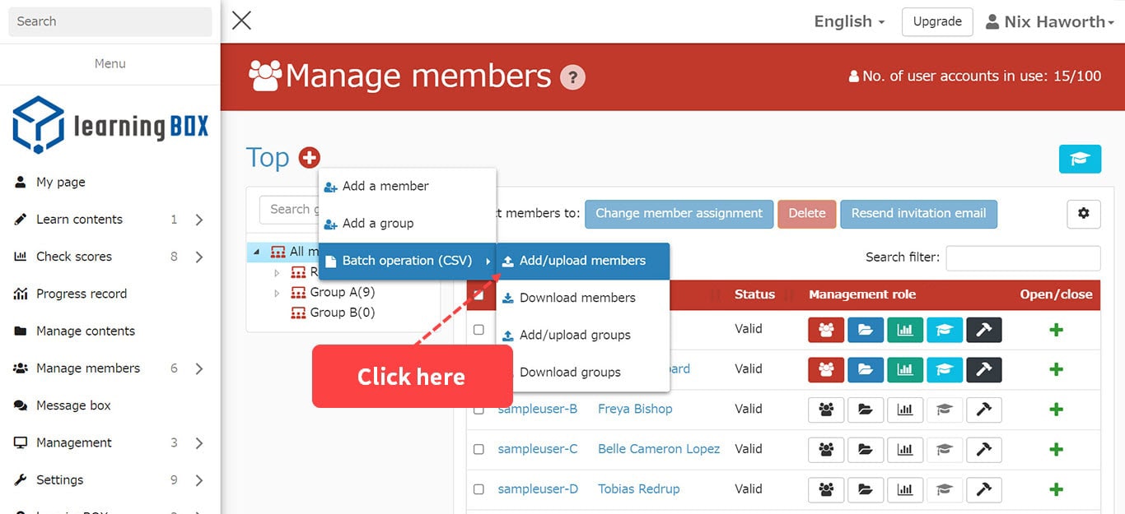Open the gear settings button above table
Screen dimensions: 1125x514
click(x=1083, y=214)
